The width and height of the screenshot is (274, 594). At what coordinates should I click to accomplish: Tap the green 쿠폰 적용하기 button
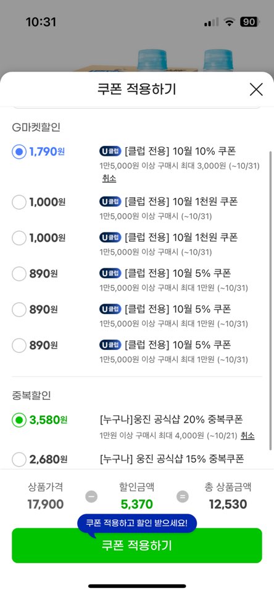tap(137, 546)
